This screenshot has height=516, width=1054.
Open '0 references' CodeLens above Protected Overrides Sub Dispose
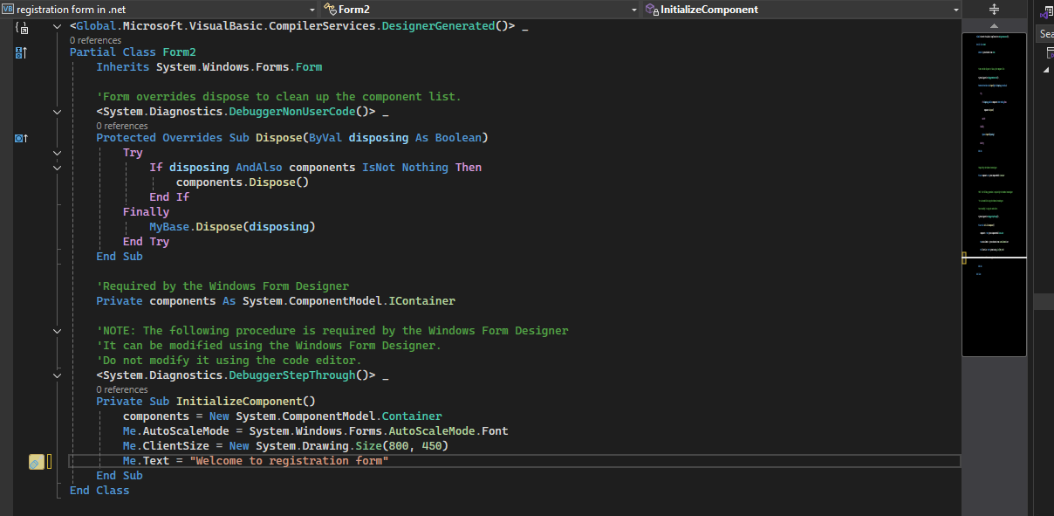tap(122, 126)
